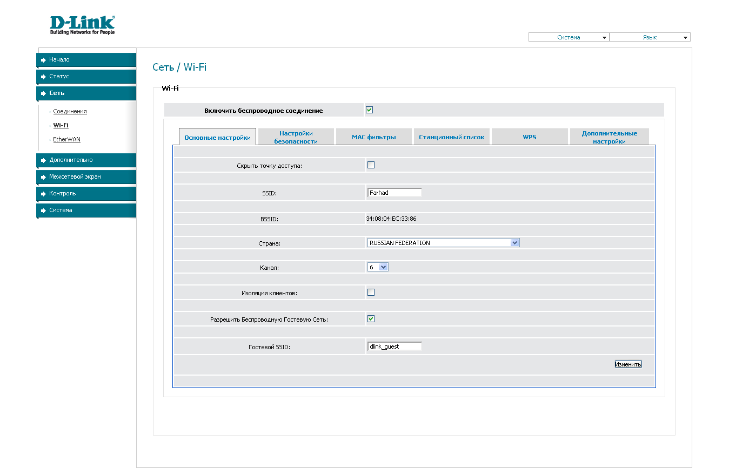The image size is (729, 476).
Task: Open the Станционный список tab
Action: tap(452, 137)
